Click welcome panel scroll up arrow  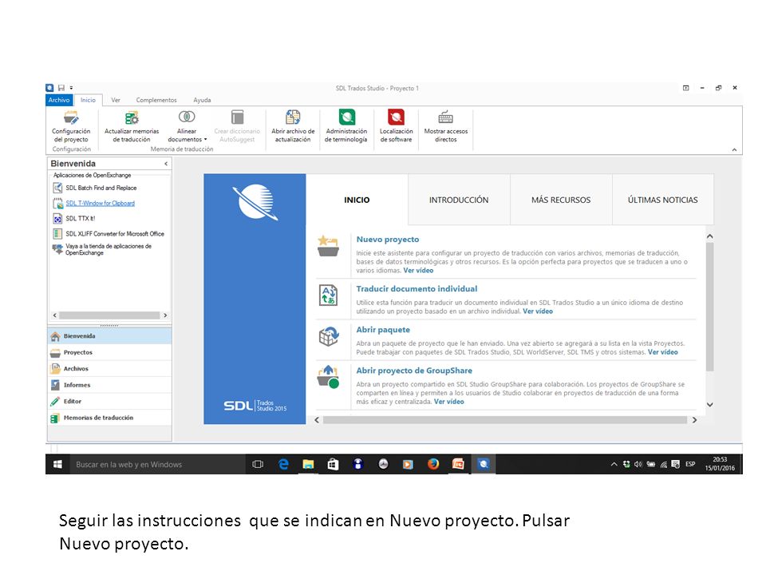[x=710, y=236]
